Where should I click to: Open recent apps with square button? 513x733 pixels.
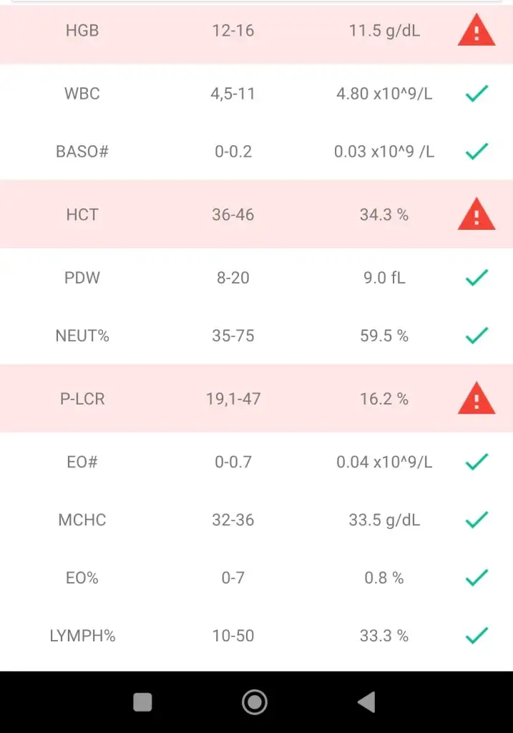[142, 702]
